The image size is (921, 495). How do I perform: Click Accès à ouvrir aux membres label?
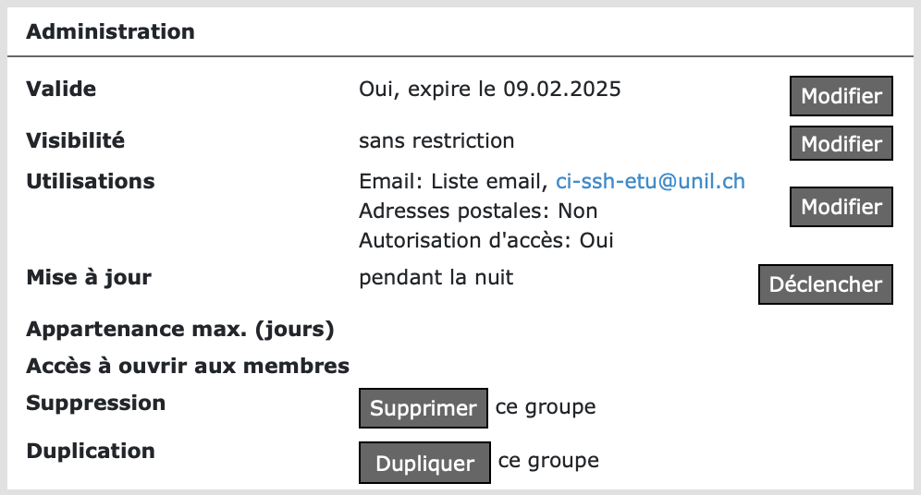tap(188, 366)
